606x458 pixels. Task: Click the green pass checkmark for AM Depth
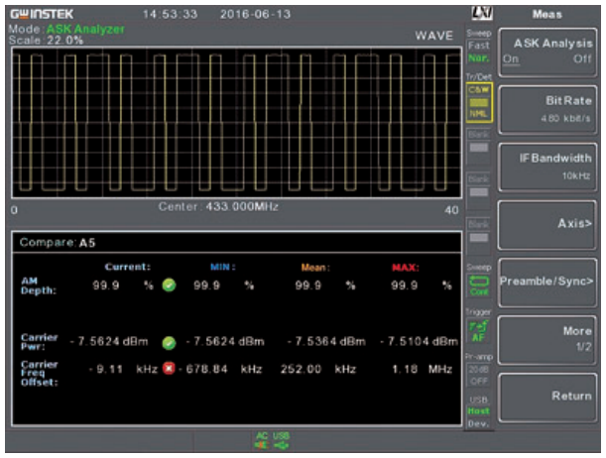point(169,286)
